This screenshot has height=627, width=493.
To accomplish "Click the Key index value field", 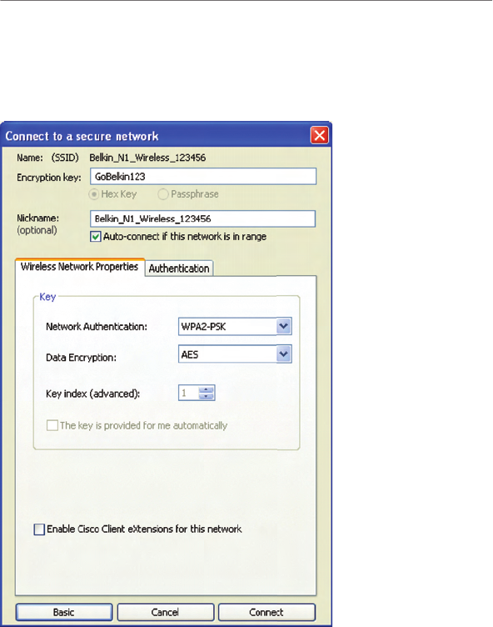I will tap(188, 393).
